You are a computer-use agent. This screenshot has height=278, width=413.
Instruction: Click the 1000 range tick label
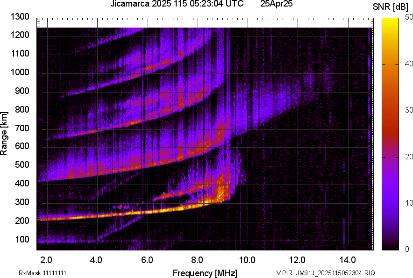20,72
